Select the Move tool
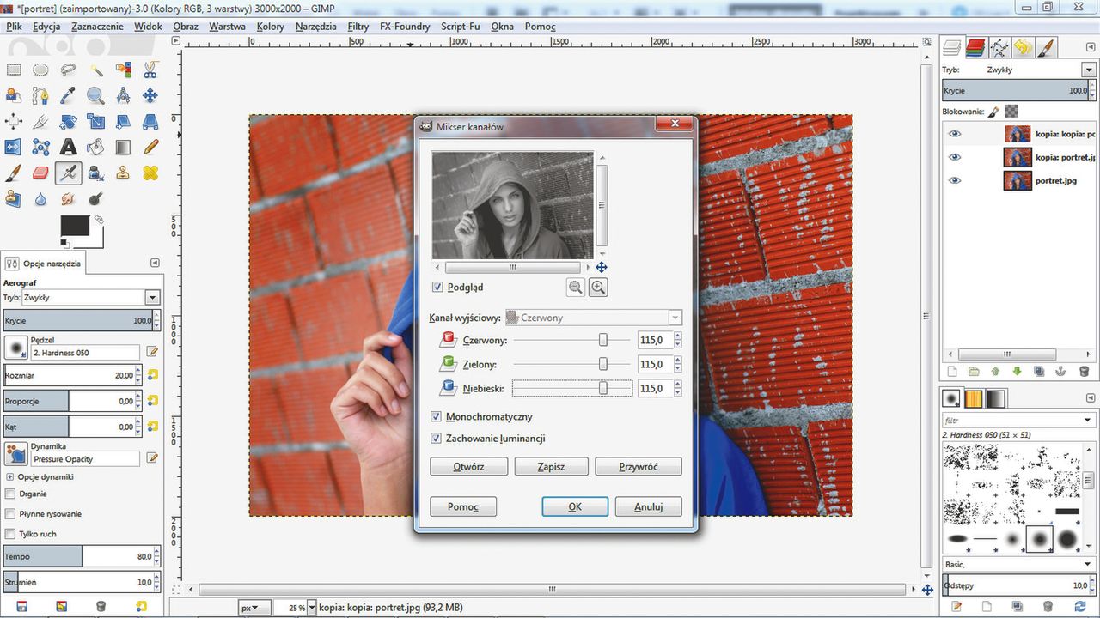The height and width of the screenshot is (618, 1100). point(150,96)
